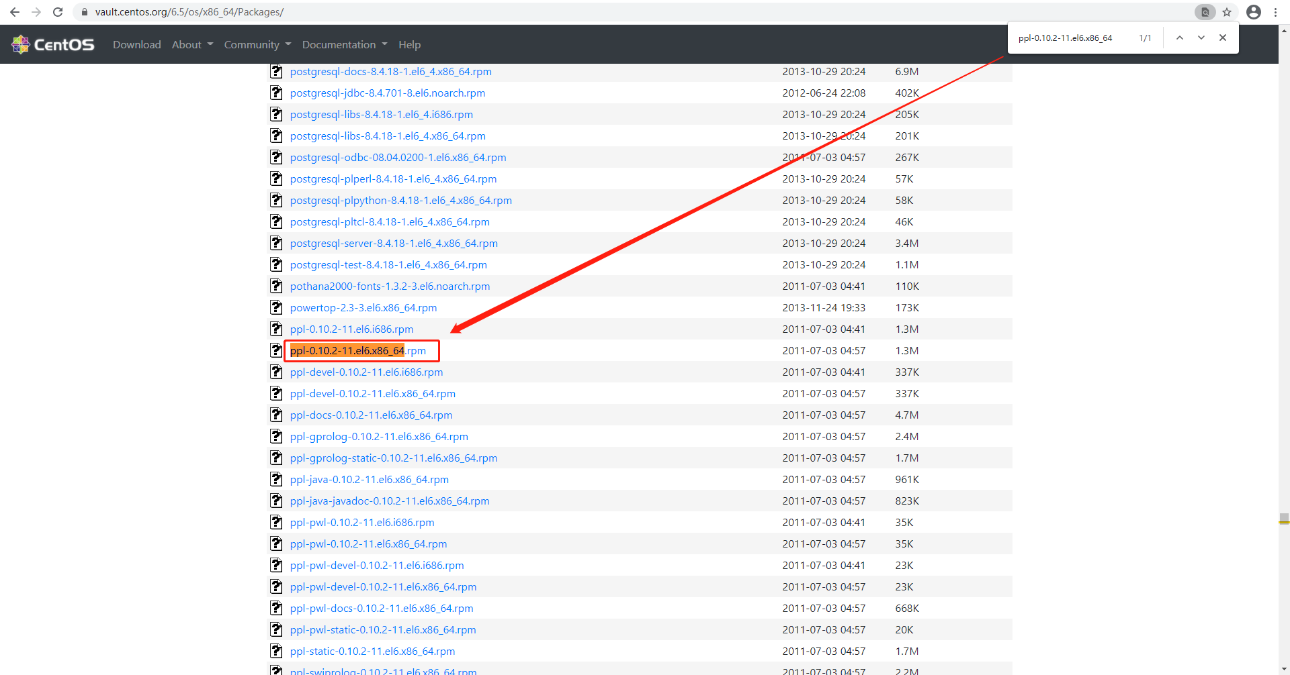Screen dimensions: 1290x675
Task: Open the highlighted ppl-0.10.2-11.el6.x86_64.rpm link
Action: pyautogui.click(x=361, y=350)
